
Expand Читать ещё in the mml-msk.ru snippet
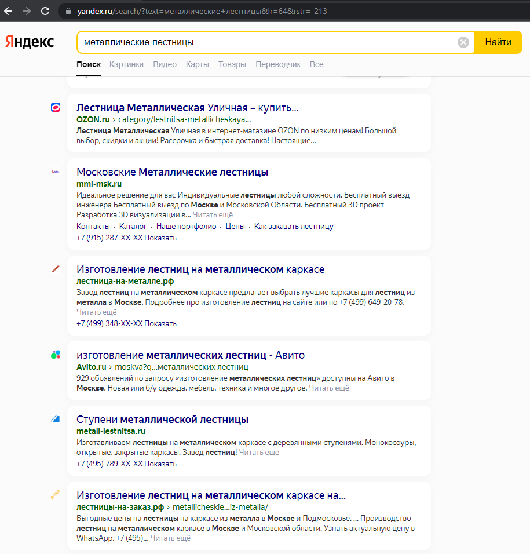pos(213,215)
